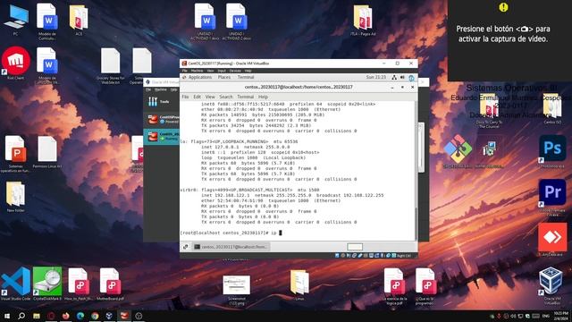The image size is (572, 322).
Task: Click the VirtualBox Manager taskbar icon
Action: (109, 316)
